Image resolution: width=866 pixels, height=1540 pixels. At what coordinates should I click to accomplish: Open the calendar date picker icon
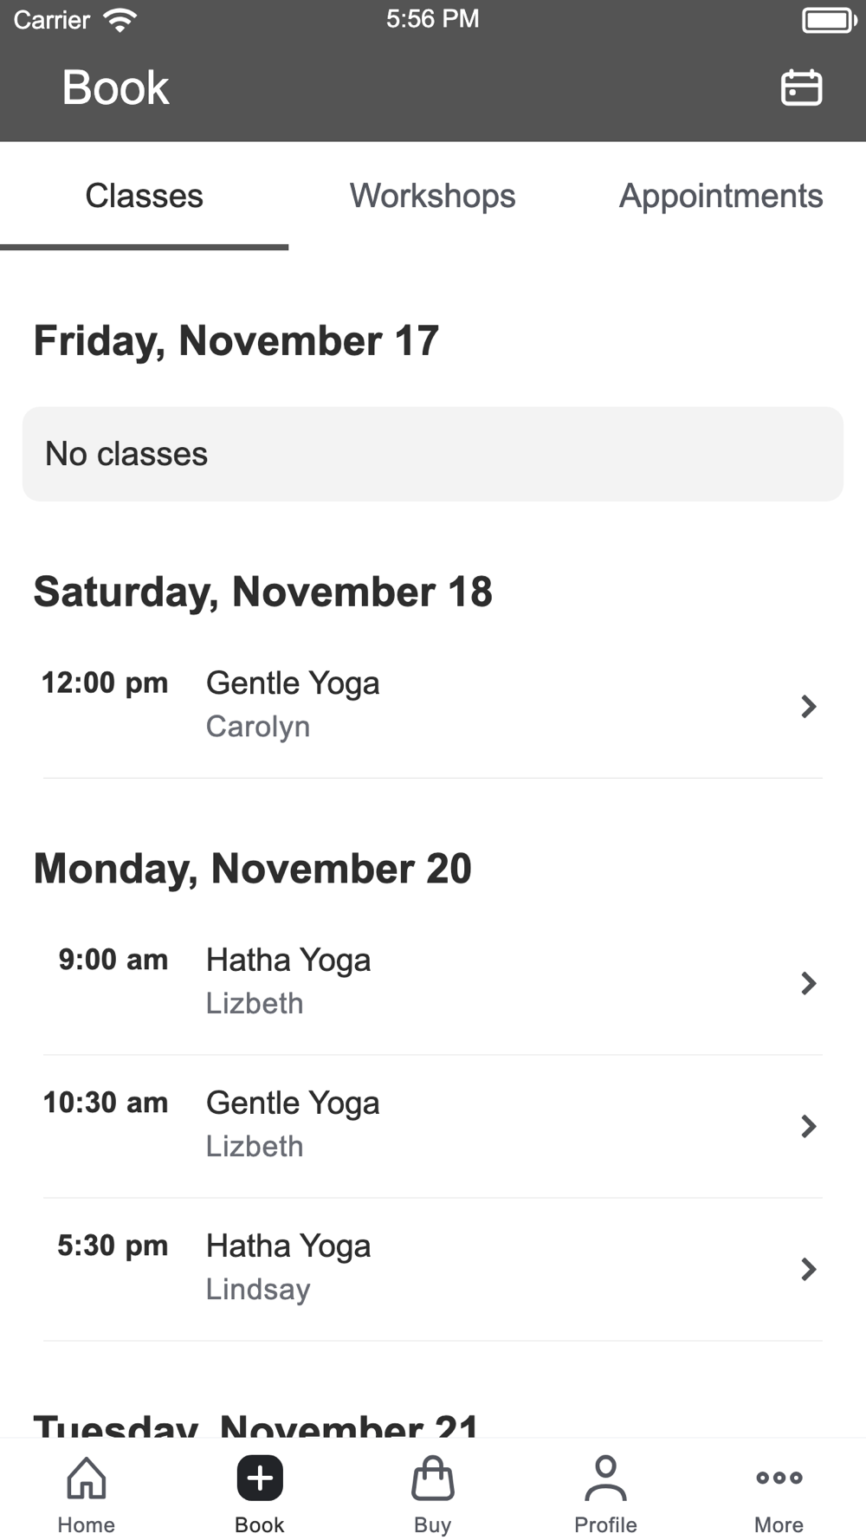click(801, 87)
